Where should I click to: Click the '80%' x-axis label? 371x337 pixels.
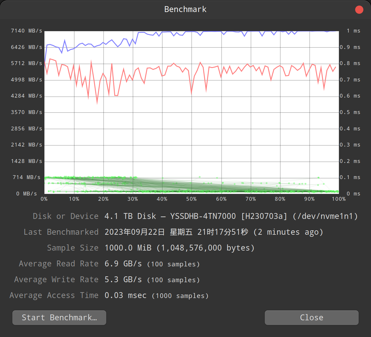pos(280,199)
